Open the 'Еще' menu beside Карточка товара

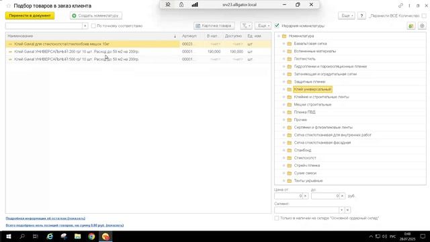(x=263, y=26)
